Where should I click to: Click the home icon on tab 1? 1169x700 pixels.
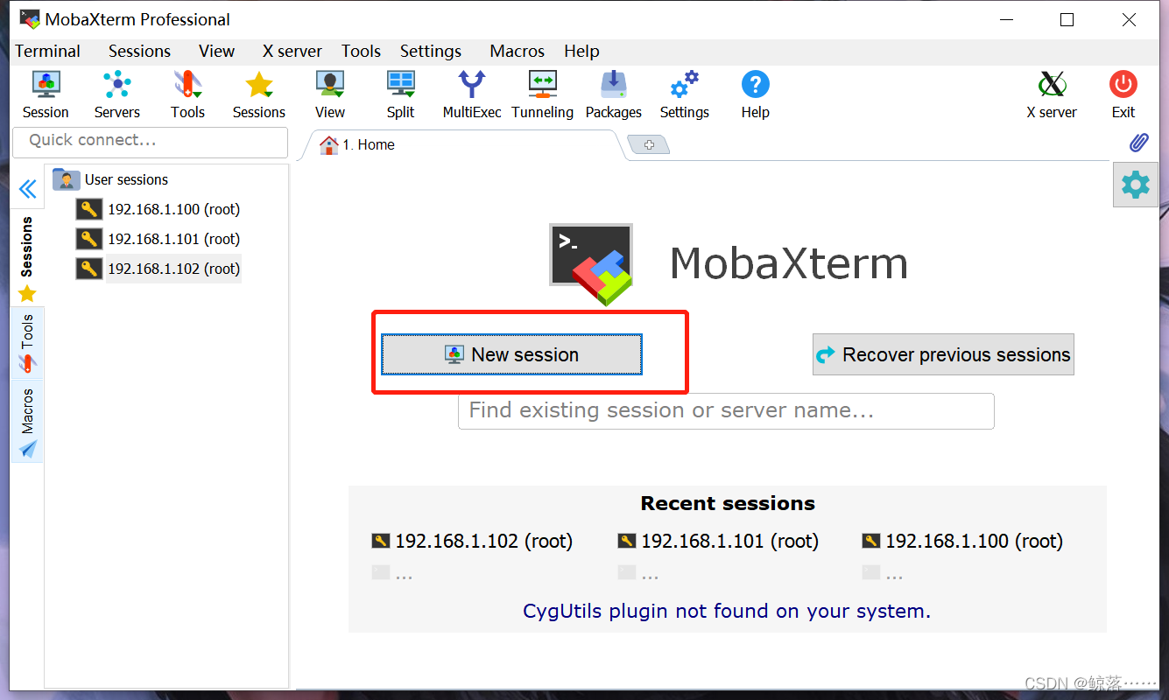click(328, 144)
